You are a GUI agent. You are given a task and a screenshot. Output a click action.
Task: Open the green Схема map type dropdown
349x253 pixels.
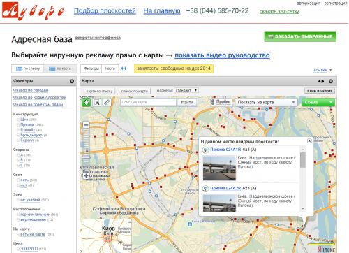point(318,102)
